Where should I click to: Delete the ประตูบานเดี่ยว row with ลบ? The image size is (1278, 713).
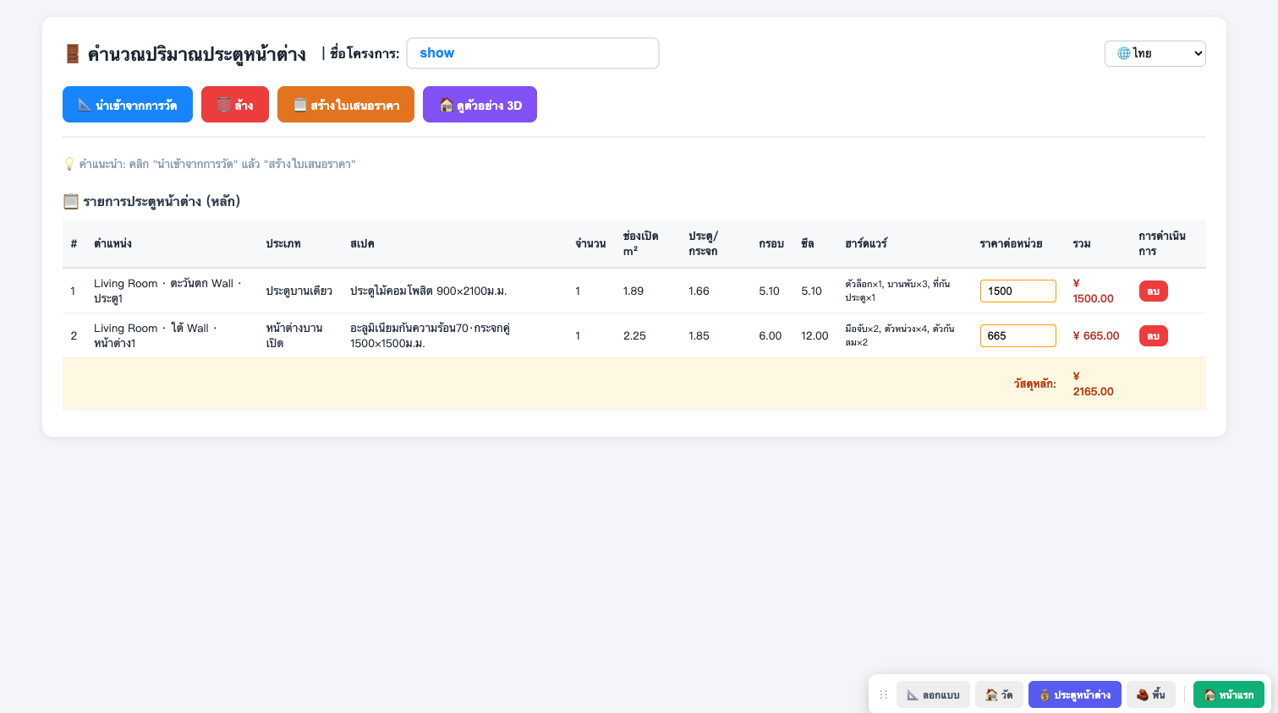pos(1153,291)
